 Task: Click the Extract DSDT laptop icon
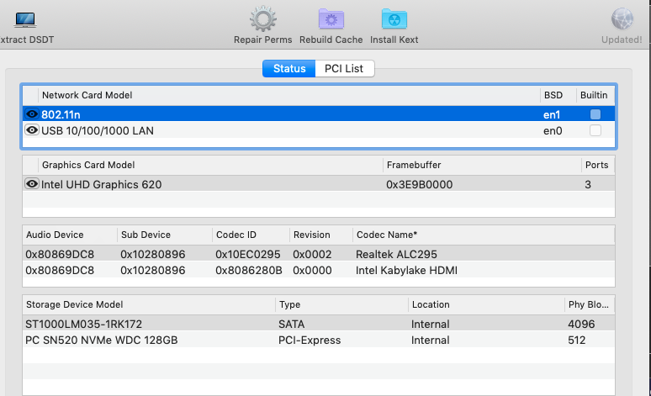point(25,19)
